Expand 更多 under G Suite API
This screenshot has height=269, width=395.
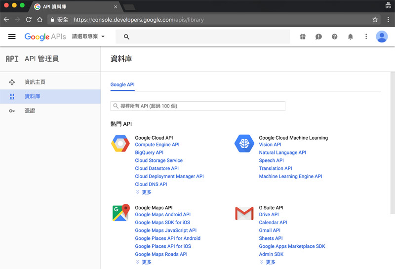click(x=268, y=262)
